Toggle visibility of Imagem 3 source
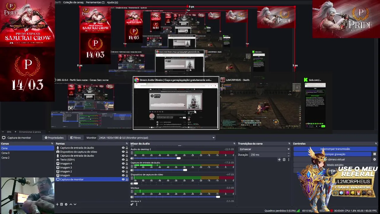The width and height of the screenshot is (380, 214). click(x=123, y=167)
